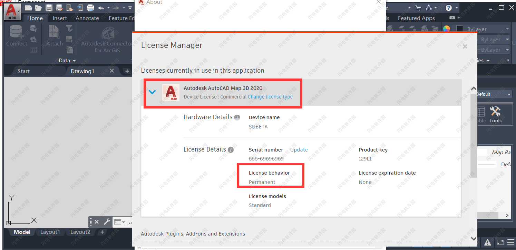Switch to the Layout1 tab
516x250 pixels.
pyautogui.click(x=50, y=232)
